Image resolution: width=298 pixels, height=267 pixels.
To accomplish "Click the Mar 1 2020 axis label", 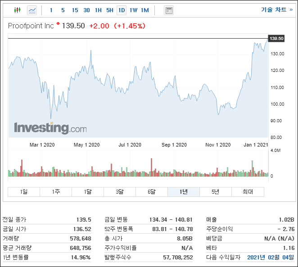I will [x=42, y=145].
